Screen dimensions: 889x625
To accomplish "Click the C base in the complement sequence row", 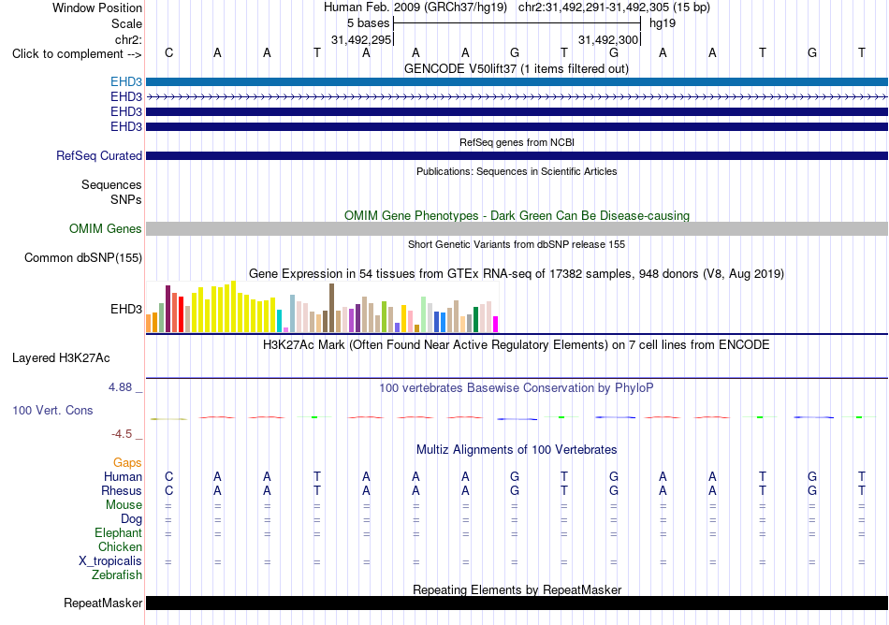I will (x=168, y=53).
